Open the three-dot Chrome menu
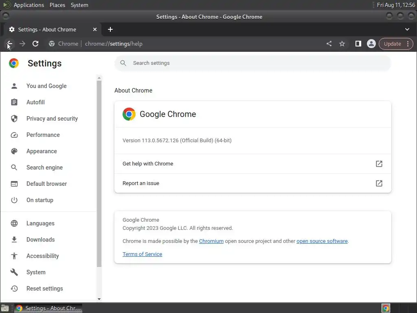The width and height of the screenshot is (417, 313). (x=408, y=44)
